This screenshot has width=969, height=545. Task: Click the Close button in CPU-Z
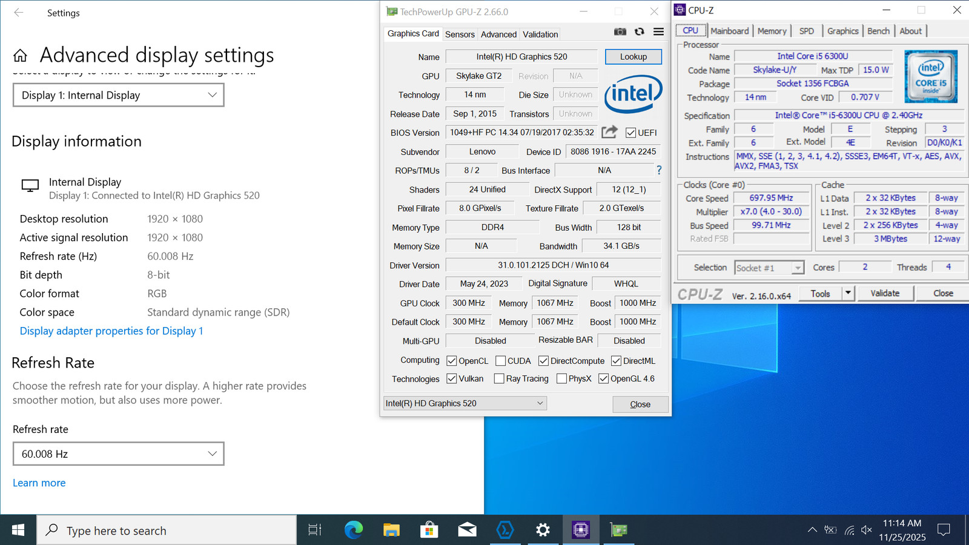tap(943, 293)
